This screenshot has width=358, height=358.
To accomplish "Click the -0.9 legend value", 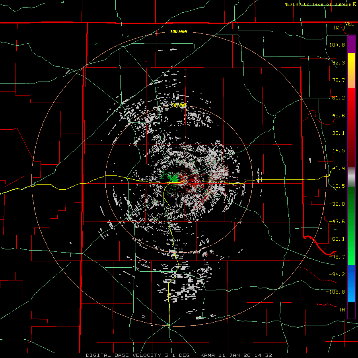I will pyautogui.click(x=339, y=169).
